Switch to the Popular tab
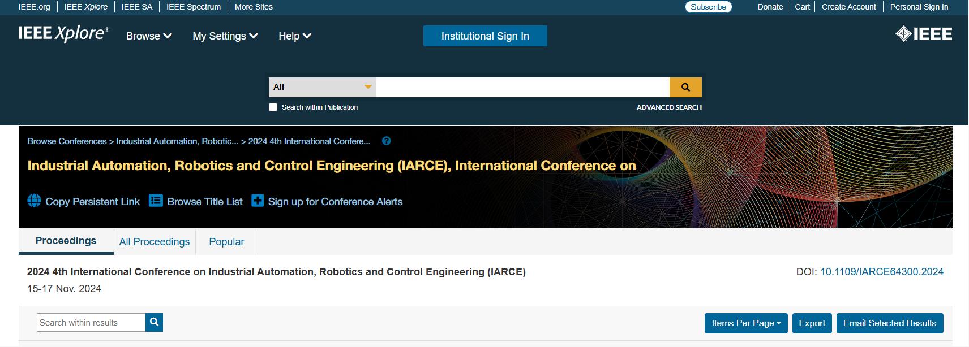The image size is (969, 347). 226,242
